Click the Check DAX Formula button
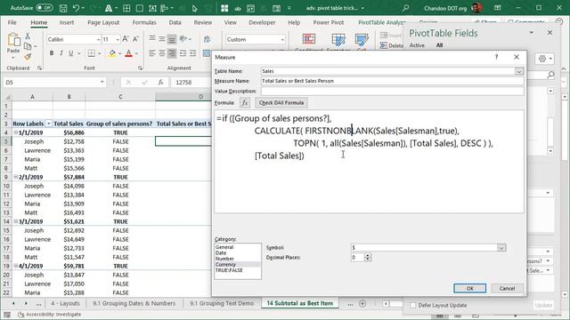The image size is (570, 320). pyautogui.click(x=281, y=103)
